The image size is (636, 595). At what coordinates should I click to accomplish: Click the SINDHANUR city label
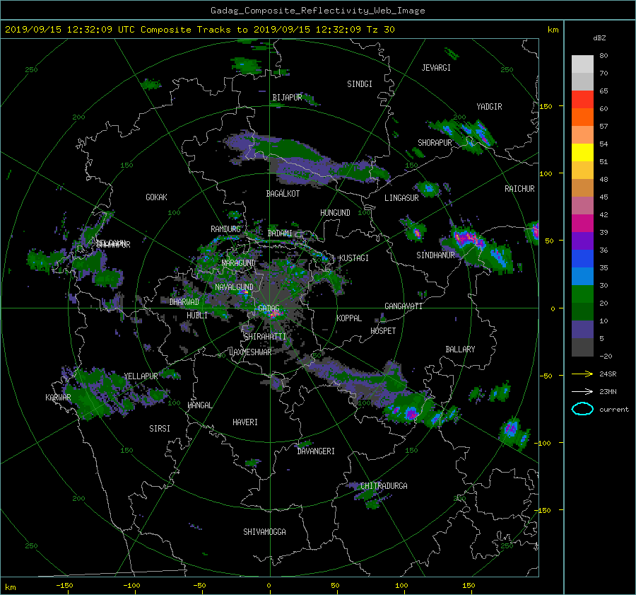[435, 255]
